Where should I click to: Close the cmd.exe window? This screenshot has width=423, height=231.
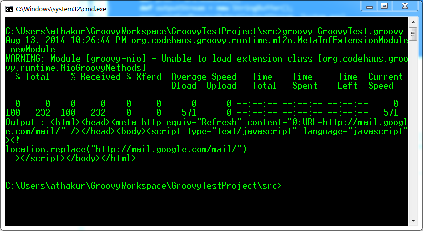pyautogui.click(x=405, y=6)
